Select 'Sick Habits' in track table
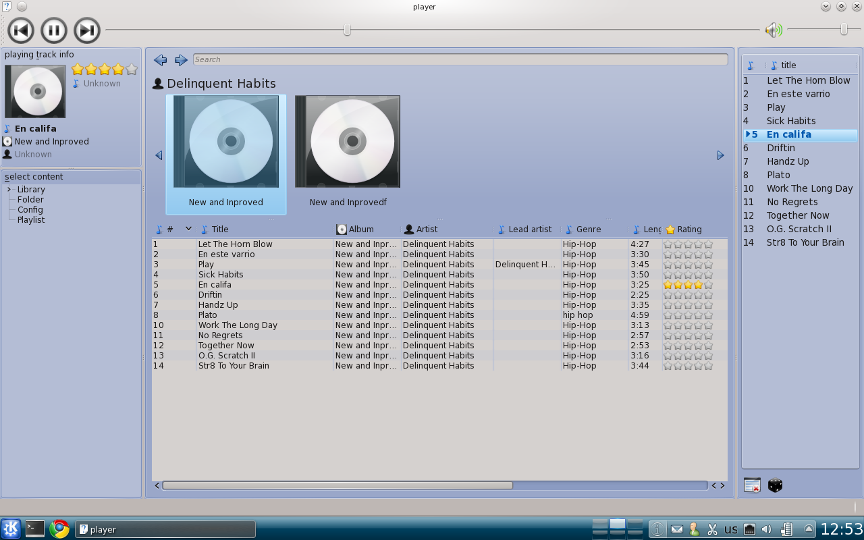This screenshot has height=540, width=864. (221, 275)
